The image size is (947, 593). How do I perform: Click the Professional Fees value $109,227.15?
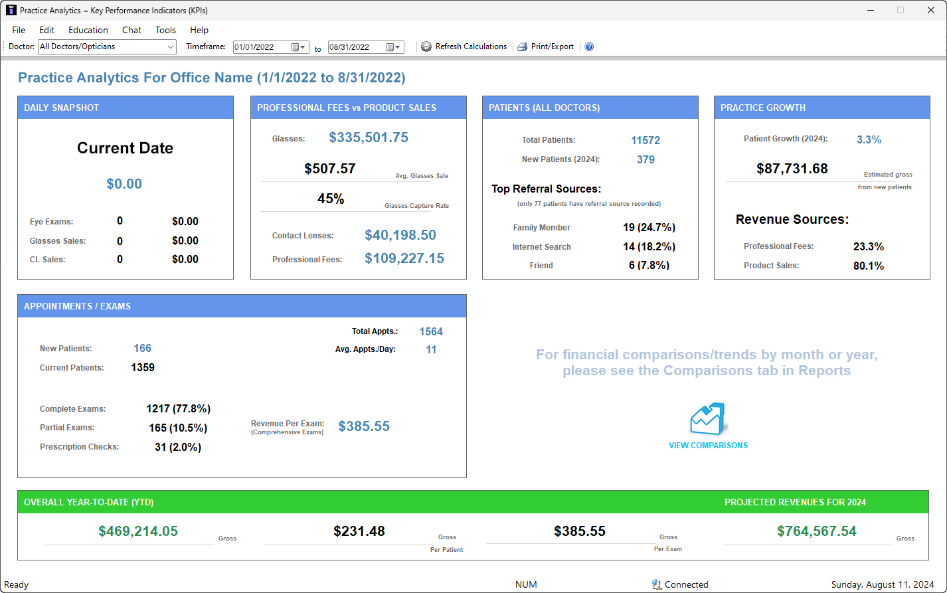[x=404, y=258]
